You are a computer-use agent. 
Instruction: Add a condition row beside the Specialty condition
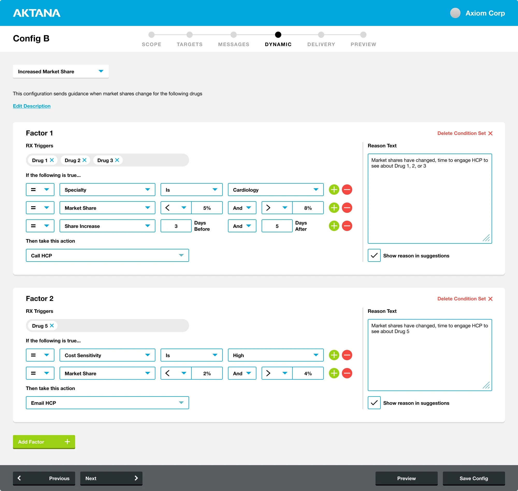point(334,190)
